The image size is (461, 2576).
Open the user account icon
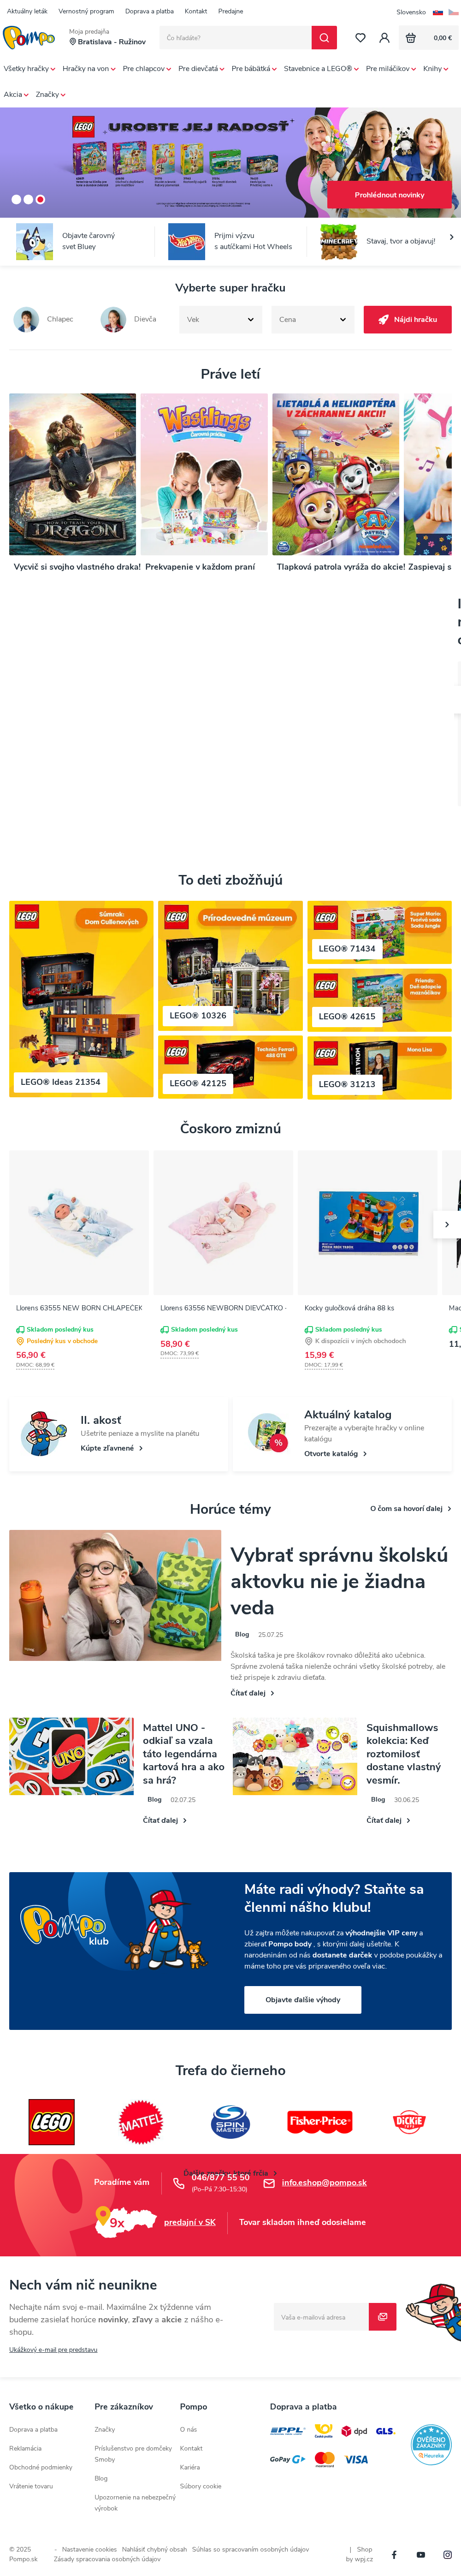pyautogui.click(x=384, y=38)
